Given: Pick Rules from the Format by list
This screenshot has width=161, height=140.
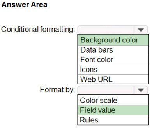Looking at the screenshot, I should pyautogui.click(x=113, y=120).
